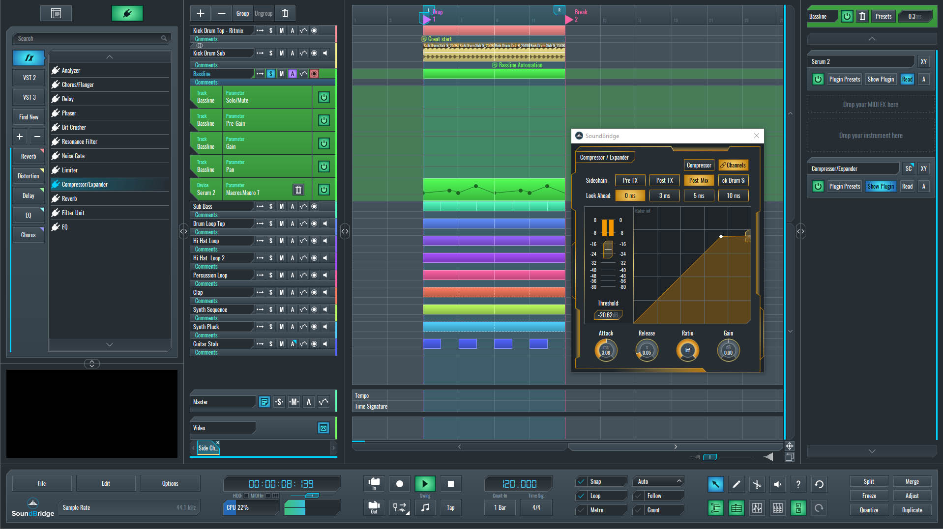This screenshot has height=529, width=943.
Task: Click the Tap tempo button
Action: click(x=450, y=507)
